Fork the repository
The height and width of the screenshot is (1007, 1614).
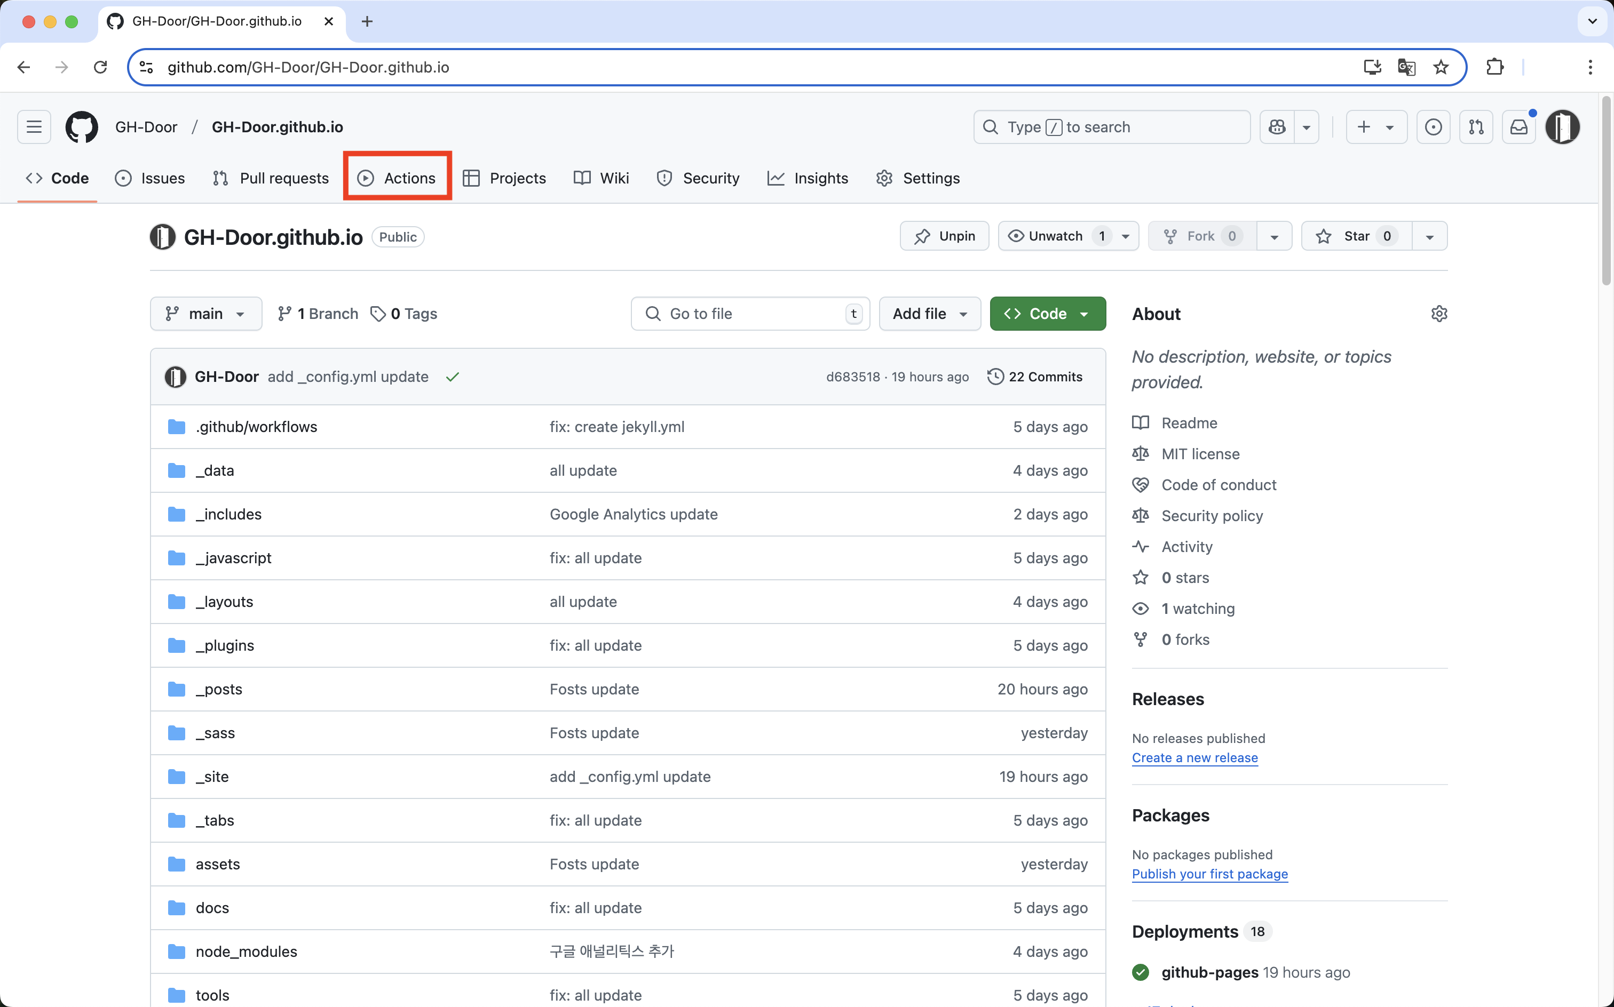(1202, 236)
